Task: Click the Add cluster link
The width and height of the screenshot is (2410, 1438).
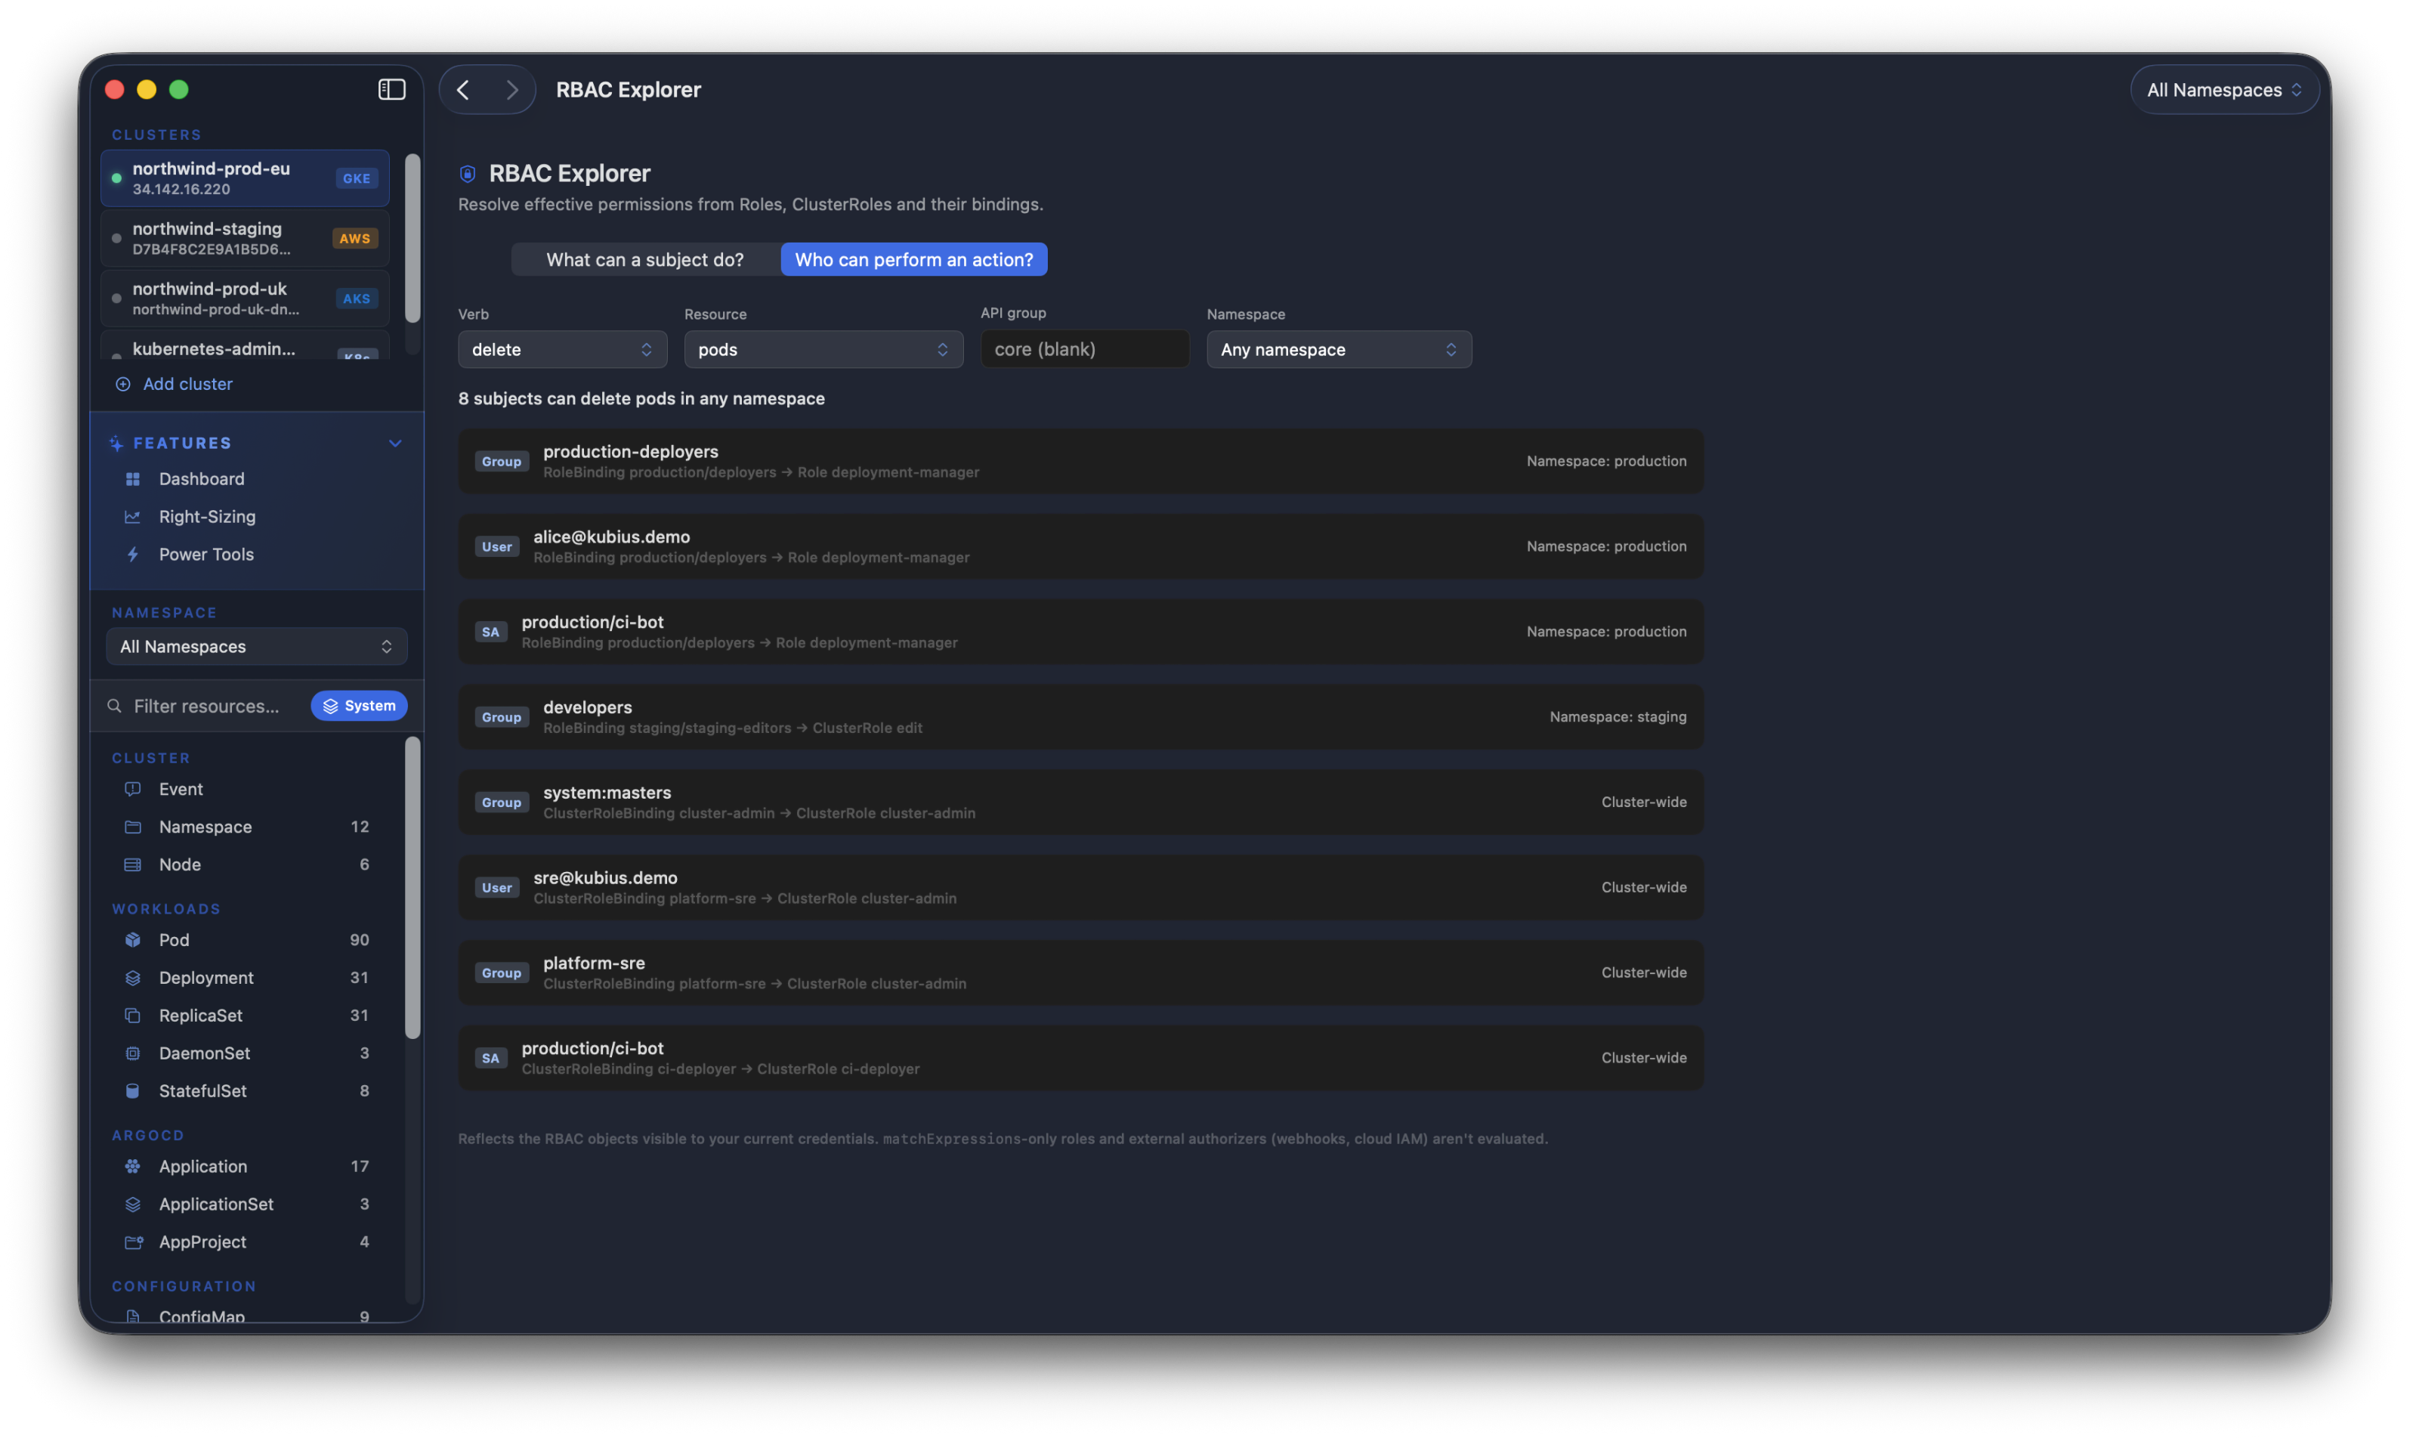Action: (x=188, y=384)
